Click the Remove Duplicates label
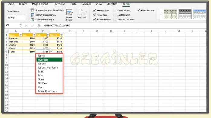Image resolution: width=211 pixels, height=118 pixels. pyautogui.click(x=45, y=15)
